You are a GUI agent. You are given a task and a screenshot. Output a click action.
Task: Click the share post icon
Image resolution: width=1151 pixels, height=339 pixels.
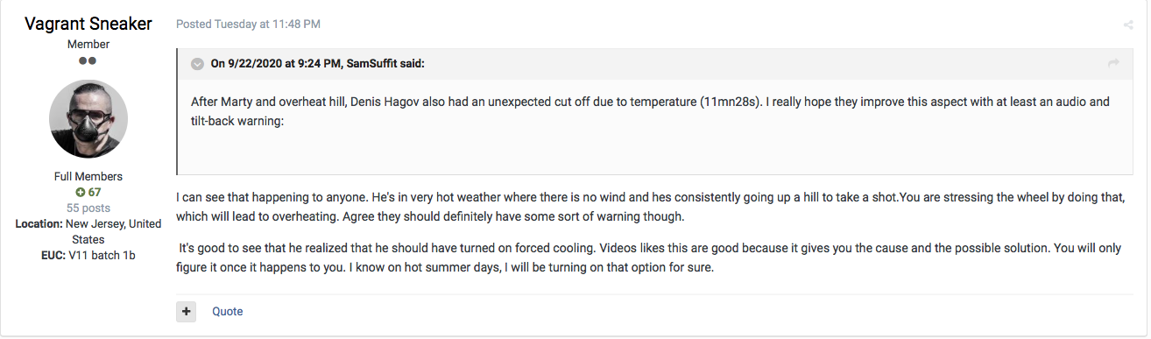[x=1128, y=25]
